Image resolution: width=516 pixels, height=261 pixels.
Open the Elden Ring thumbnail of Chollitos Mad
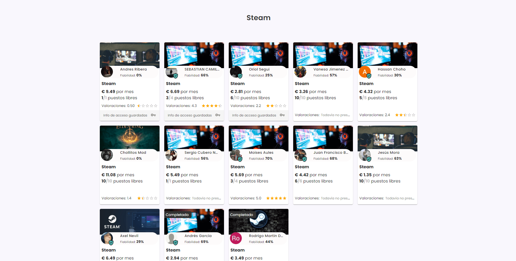click(x=130, y=138)
